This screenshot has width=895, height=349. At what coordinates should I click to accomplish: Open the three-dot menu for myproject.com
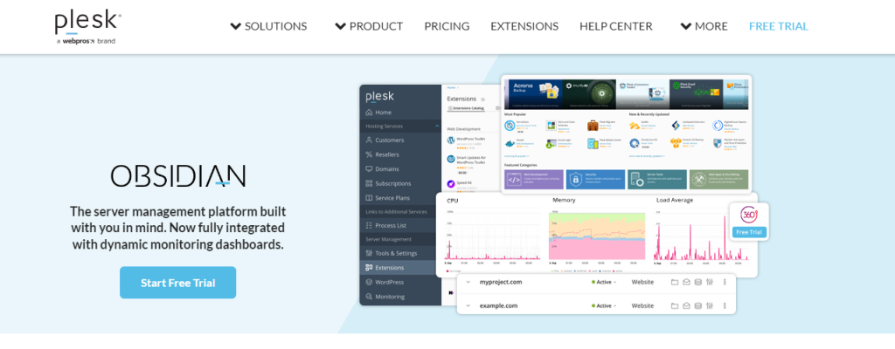coord(725,282)
